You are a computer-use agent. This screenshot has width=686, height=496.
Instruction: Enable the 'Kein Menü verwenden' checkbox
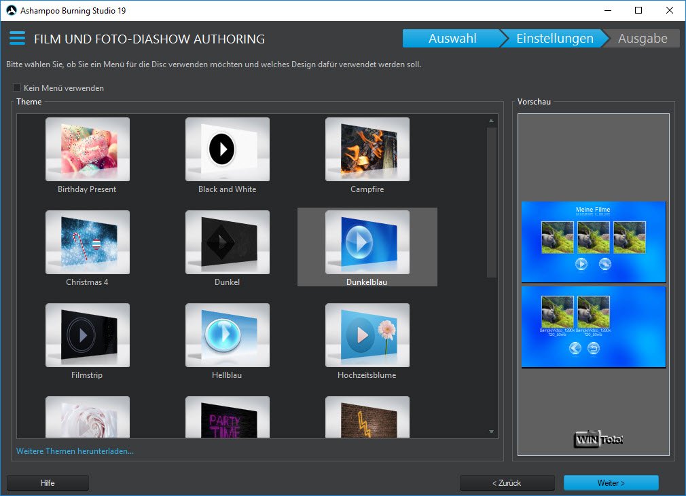17,88
